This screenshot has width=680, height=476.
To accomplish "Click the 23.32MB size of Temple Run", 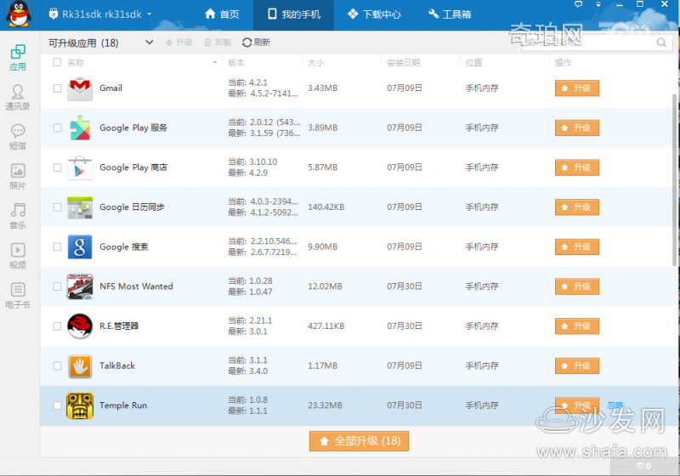I will [x=326, y=405].
